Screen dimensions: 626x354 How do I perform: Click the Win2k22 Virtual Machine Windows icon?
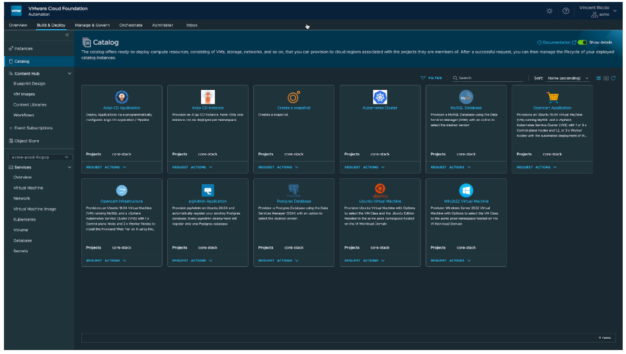pos(466,190)
